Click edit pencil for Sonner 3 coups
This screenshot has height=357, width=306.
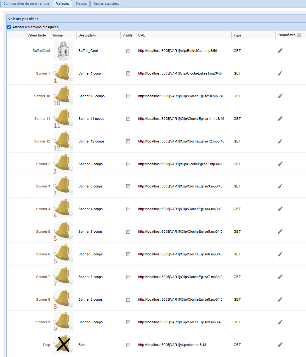280,186
